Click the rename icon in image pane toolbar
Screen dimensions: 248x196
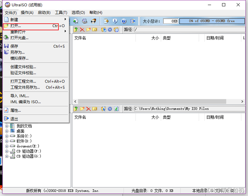pyautogui.click(x=95, y=30)
